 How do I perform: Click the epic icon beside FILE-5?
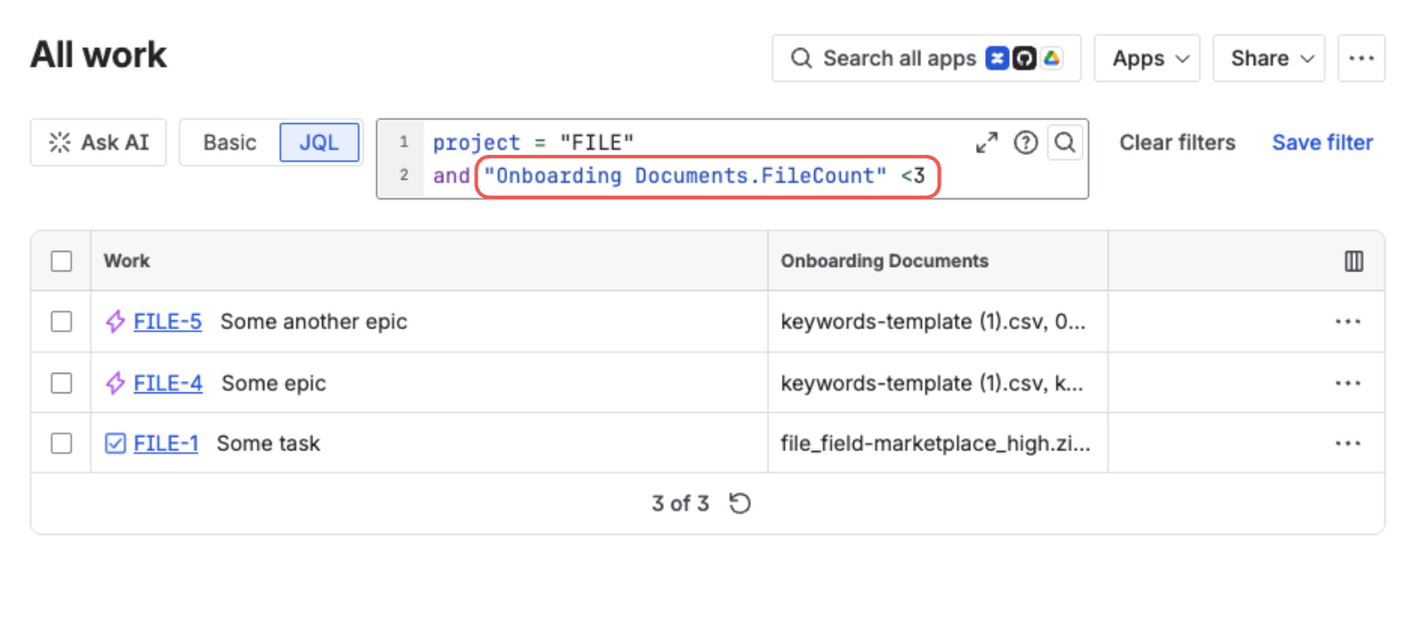point(115,321)
